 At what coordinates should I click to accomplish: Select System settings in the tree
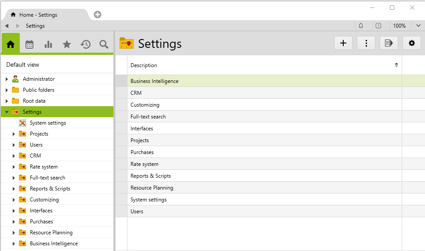[48, 123]
